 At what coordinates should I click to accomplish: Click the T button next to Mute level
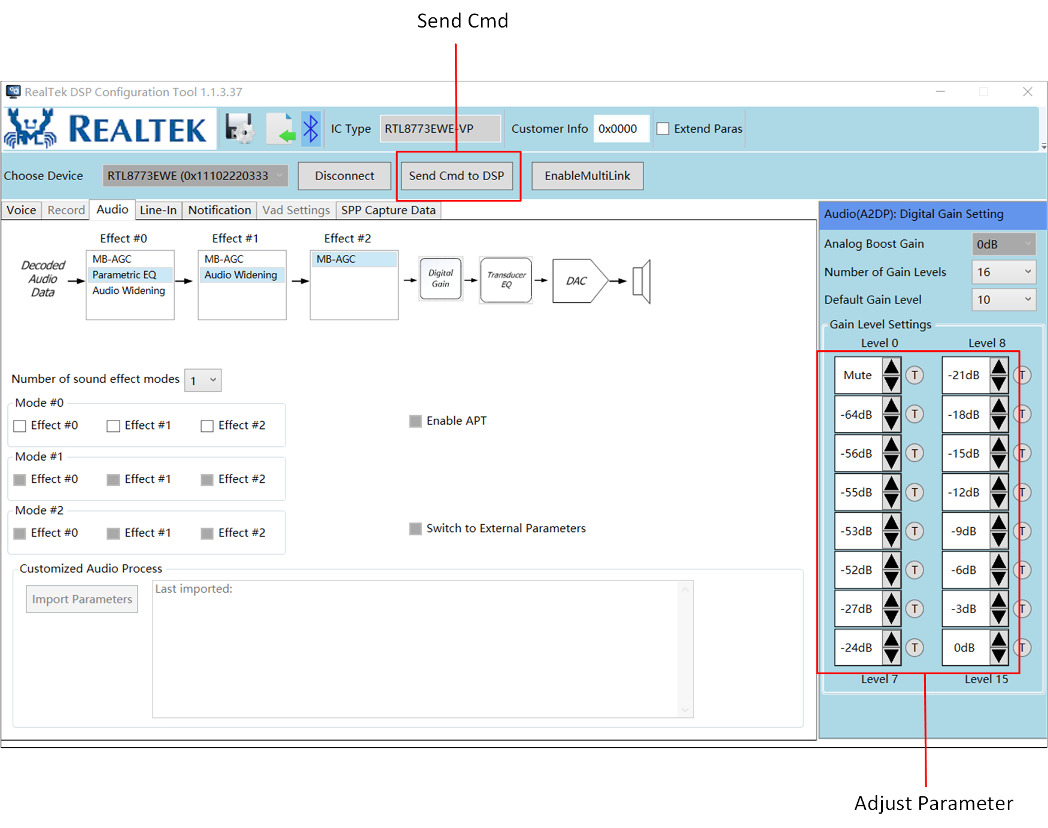tap(915, 375)
